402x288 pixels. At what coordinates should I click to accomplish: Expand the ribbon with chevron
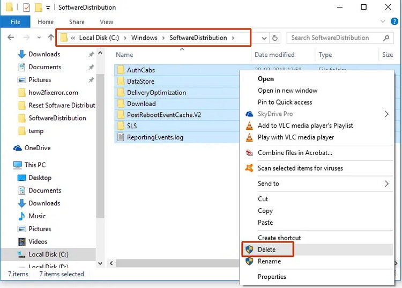pyautogui.click(x=383, y=21)
